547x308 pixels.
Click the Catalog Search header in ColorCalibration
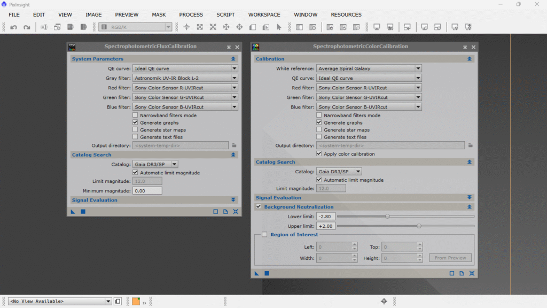pos(364,162)
